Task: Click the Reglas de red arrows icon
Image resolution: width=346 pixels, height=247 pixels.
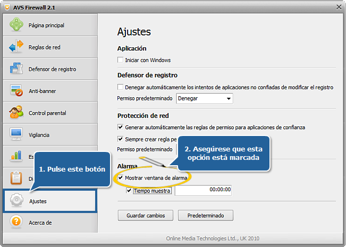Action: coord(16,46)
